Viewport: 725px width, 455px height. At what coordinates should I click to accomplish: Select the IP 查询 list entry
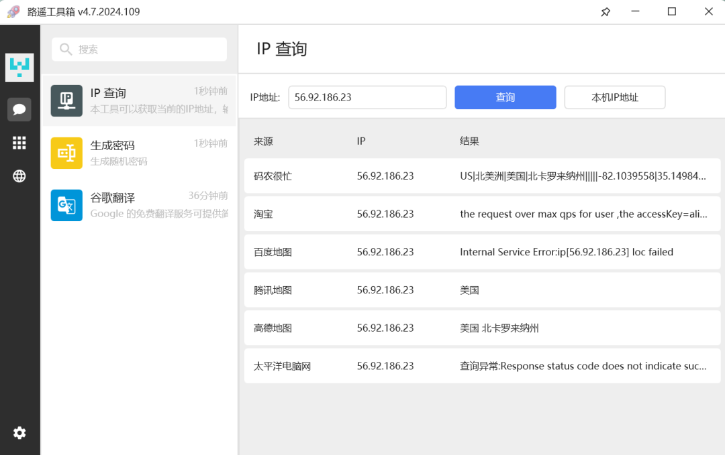click(139, 101)
